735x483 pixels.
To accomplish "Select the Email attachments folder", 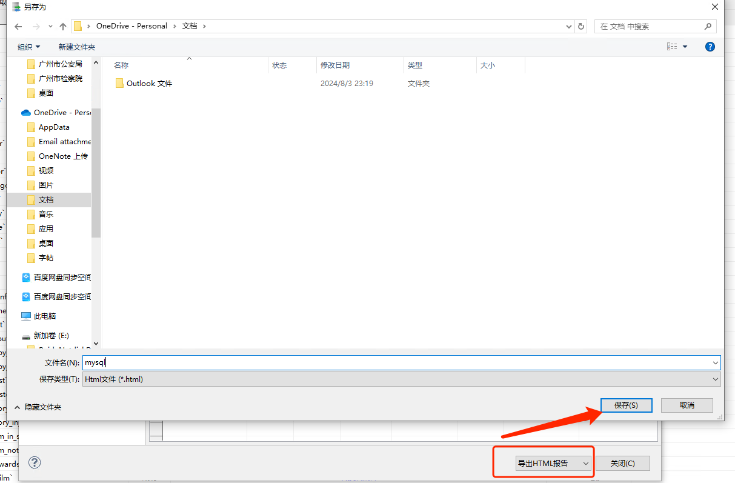I will 64,141.
